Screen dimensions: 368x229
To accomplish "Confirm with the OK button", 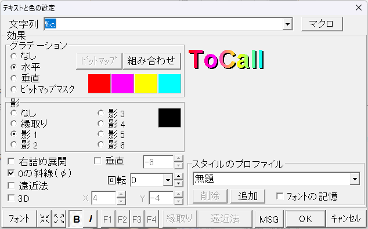I will (x=305, y=219).
